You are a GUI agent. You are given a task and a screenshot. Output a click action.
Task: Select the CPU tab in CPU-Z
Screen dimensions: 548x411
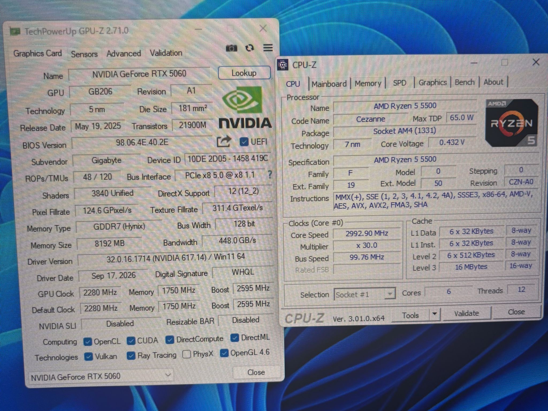click(x=293, y=84)
